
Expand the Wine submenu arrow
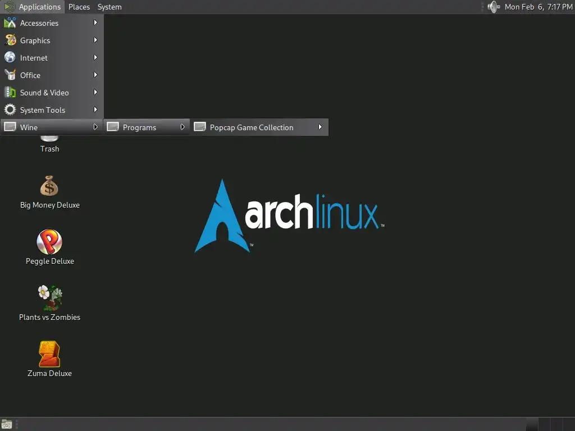click(x=95, y=127)
